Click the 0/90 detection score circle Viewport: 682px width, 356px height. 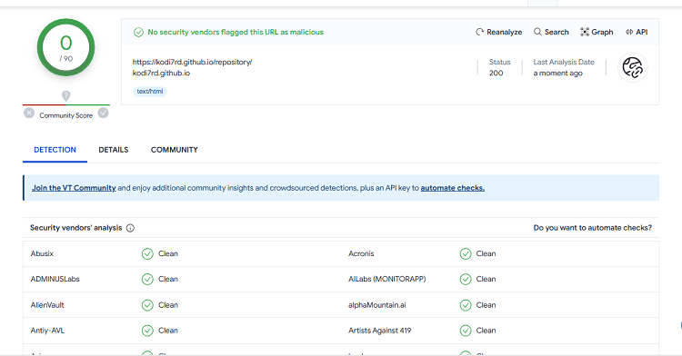[x=65, y=47]
